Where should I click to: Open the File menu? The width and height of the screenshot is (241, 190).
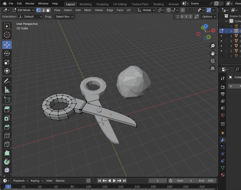(11, 4)
